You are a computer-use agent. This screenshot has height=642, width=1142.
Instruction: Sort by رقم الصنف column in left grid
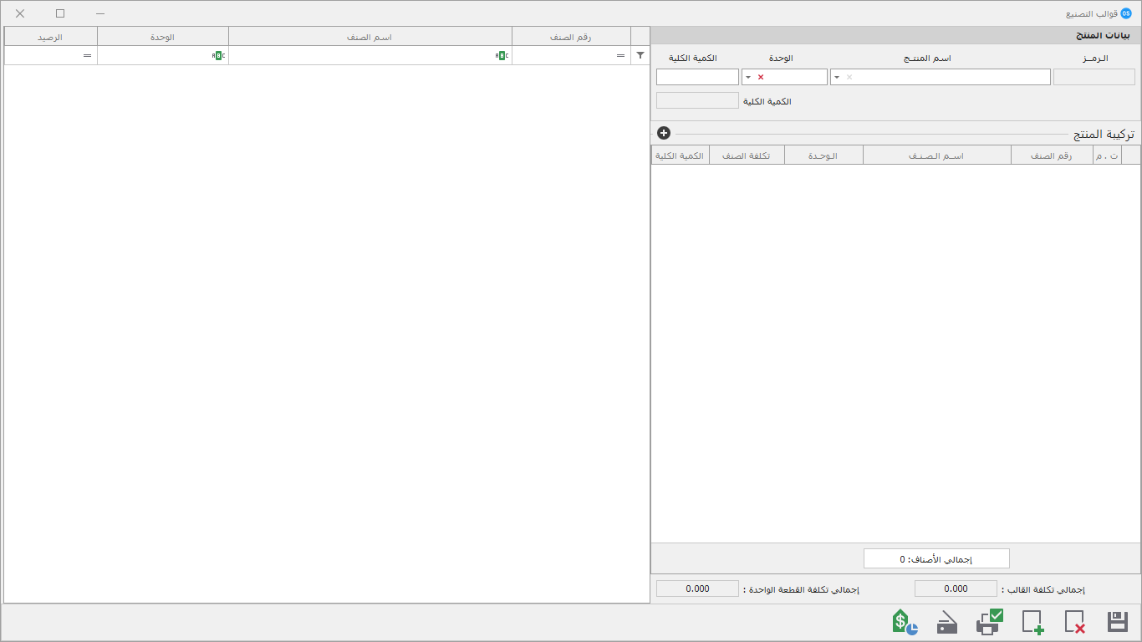[x=571, y=37]
